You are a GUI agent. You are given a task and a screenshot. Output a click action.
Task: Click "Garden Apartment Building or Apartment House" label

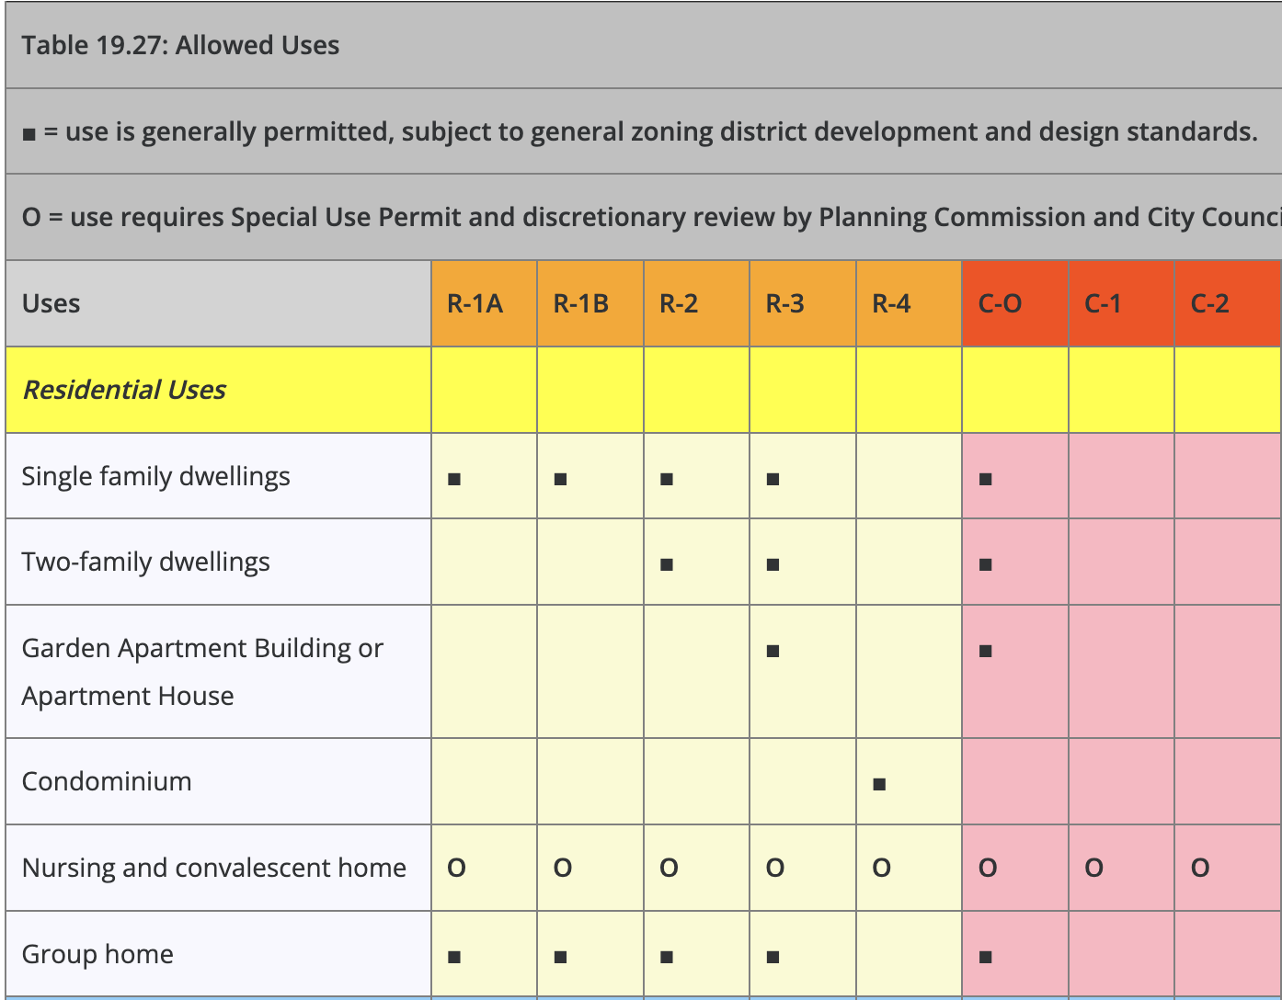pos(202,672)
